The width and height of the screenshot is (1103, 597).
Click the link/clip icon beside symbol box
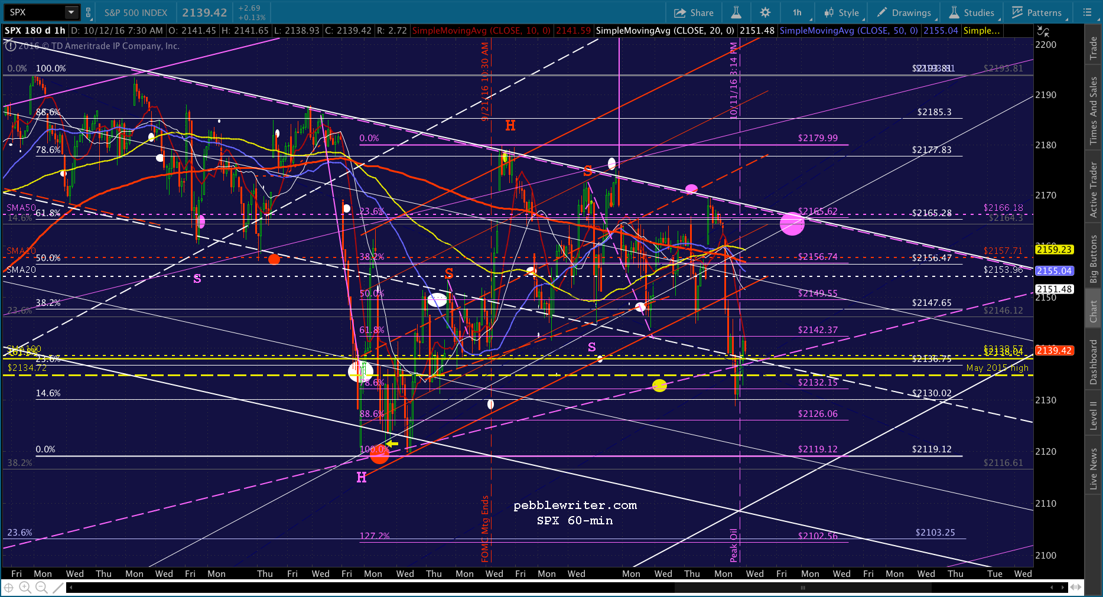pyautogui.click(x=89, y=12)
